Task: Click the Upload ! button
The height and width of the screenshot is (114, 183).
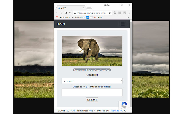Action: (92, 100)
